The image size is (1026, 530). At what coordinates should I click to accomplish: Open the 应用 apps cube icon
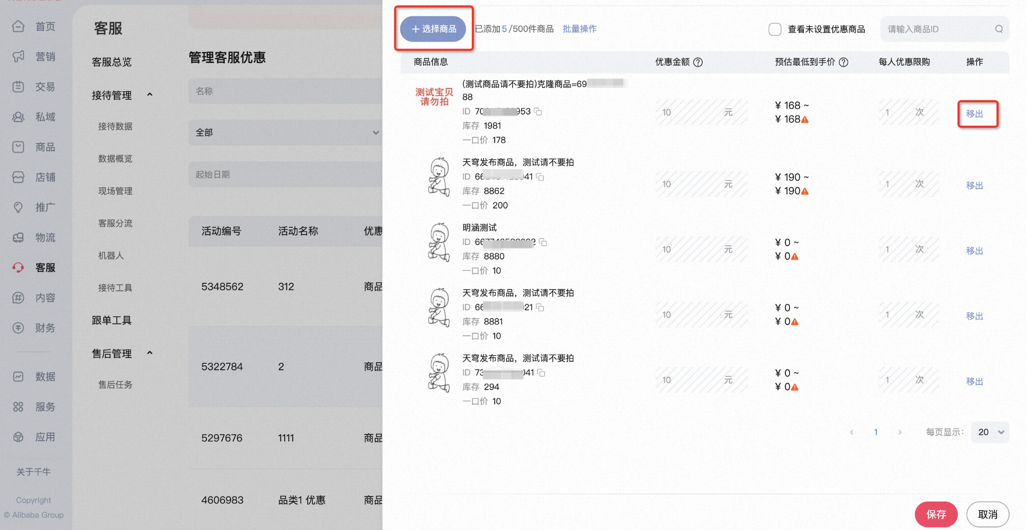[18, 437]
